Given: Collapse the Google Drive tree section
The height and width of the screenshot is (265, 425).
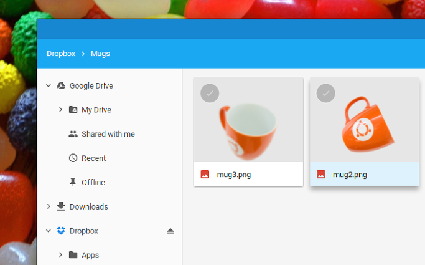Looking at the screenshot, I should pyautogui.click(x=49, y=86).
